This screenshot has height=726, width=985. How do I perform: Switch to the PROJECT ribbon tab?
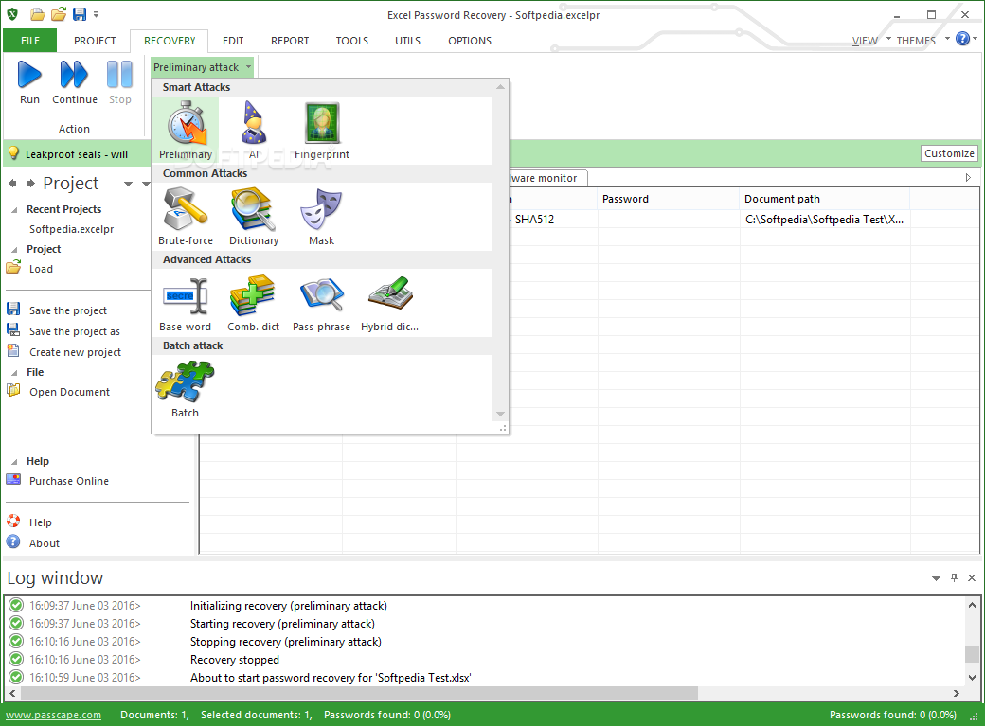[x=95, y=41]
